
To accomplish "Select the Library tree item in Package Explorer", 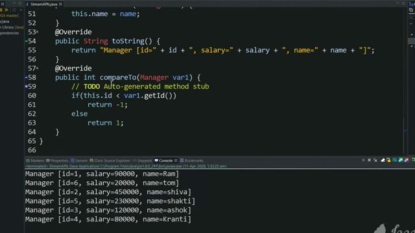I will click(12, 27).
